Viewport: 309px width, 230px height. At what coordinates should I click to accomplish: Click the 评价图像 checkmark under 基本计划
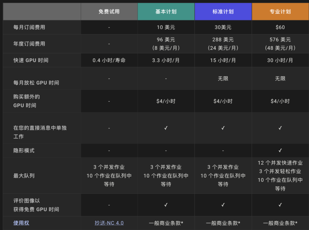(x=166, y=205)
